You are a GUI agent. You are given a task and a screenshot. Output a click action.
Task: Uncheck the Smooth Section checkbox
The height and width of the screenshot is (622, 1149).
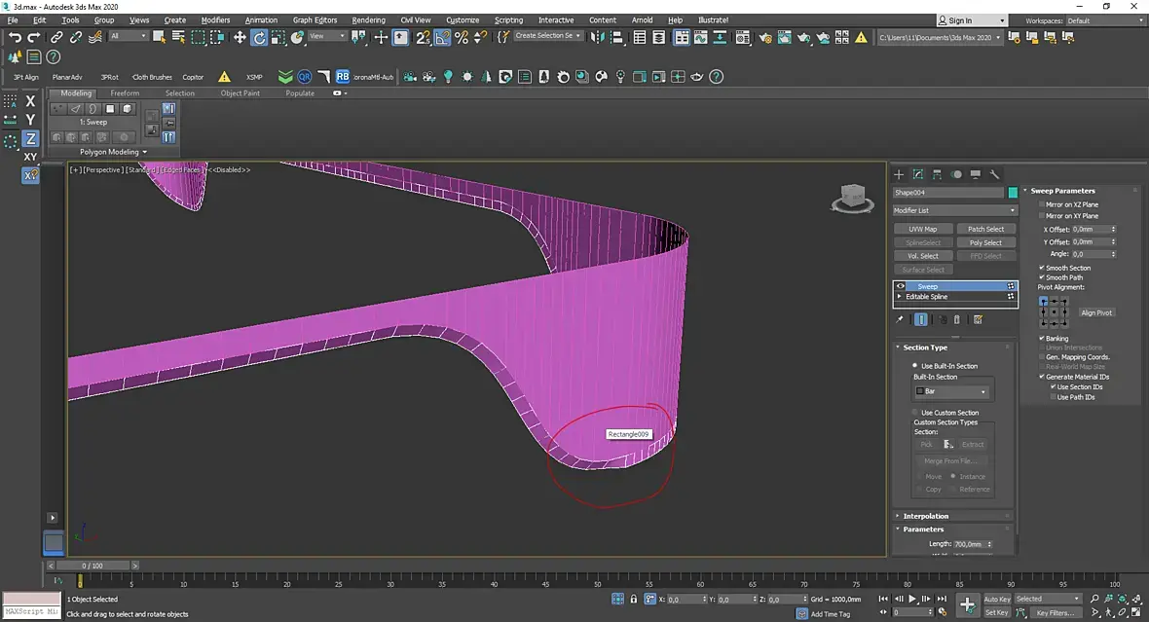(1042, 268)
